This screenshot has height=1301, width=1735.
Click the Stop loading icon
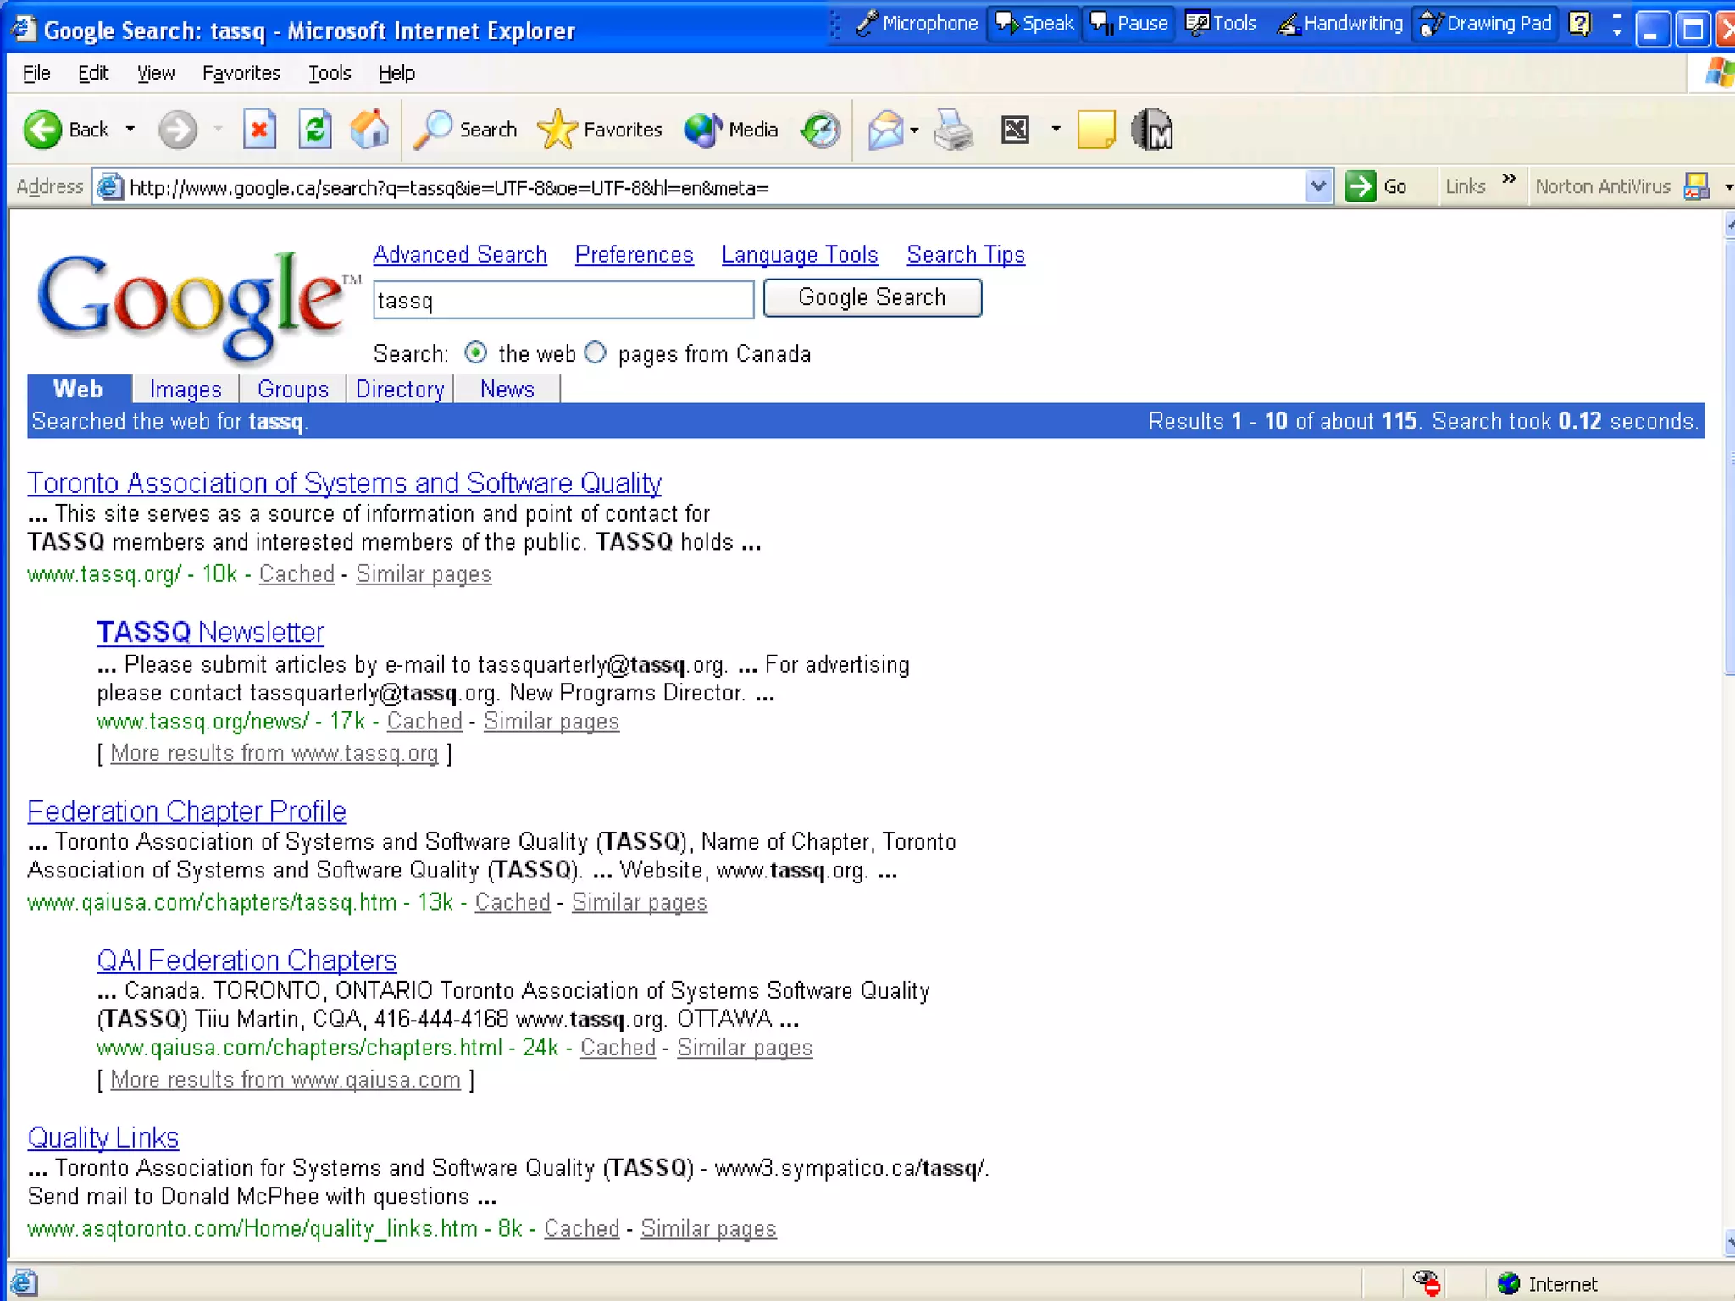pyautogui.click(x=259, y=130)
